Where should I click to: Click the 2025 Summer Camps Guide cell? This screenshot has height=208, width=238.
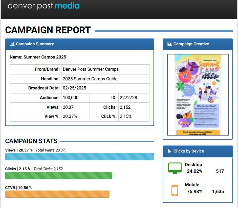tap(105, 79)
